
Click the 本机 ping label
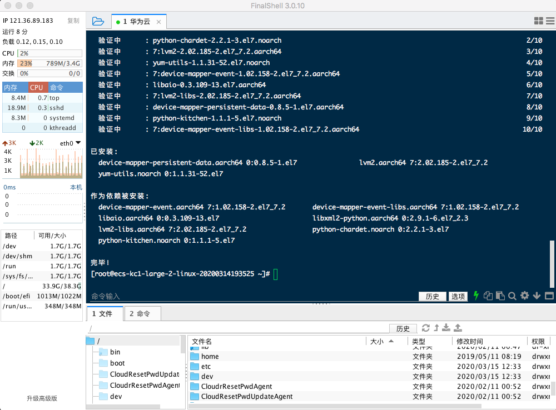(76, 187)
